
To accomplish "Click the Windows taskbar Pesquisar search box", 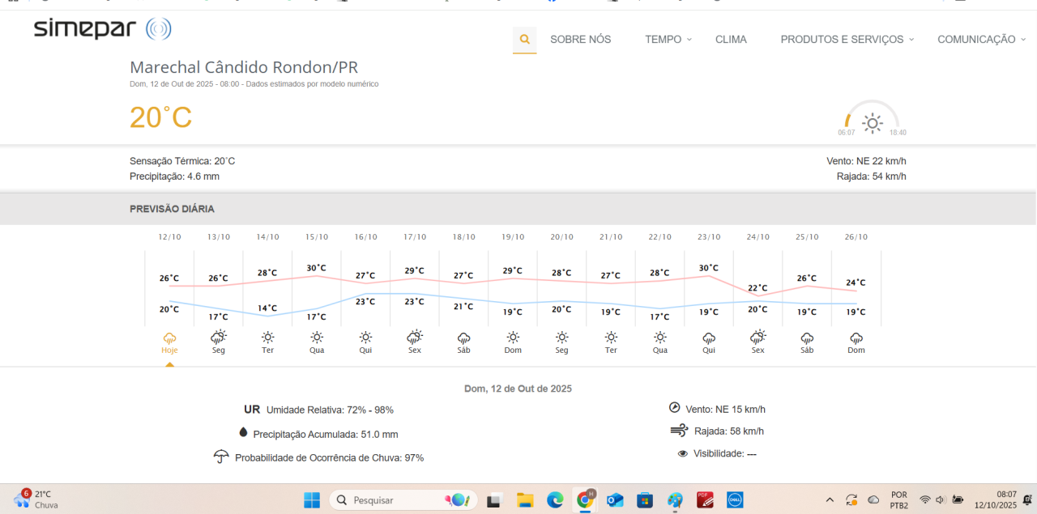I will [x=403, y=500].
